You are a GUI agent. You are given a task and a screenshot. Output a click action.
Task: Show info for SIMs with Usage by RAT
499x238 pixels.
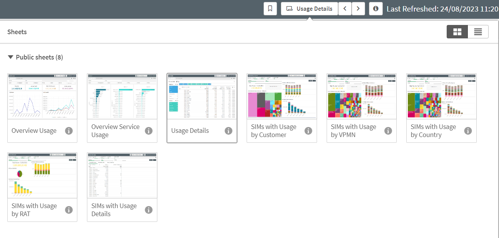pos(69,210)
